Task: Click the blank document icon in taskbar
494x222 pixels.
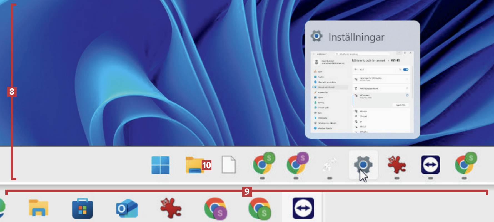Action: [x=228, y=165]
